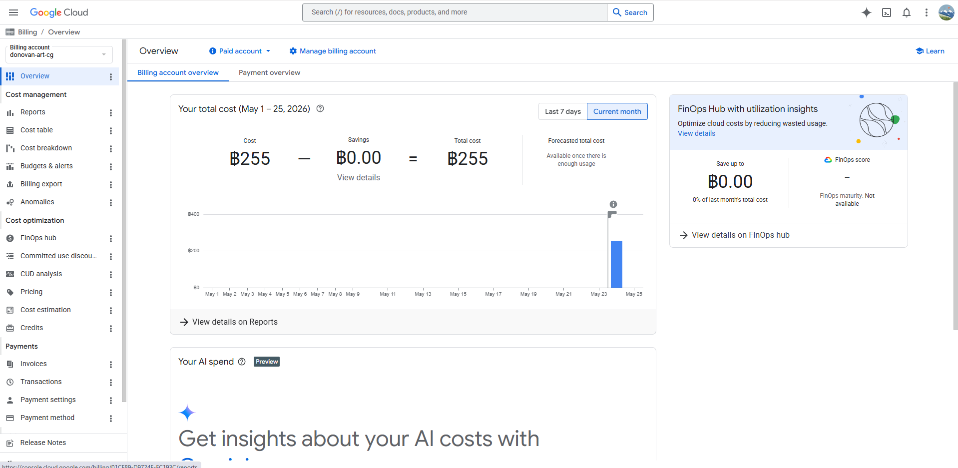Switch to Billing account overview tab
The width and height of the screenshot is (958, 468).
(x=178, y=72)
